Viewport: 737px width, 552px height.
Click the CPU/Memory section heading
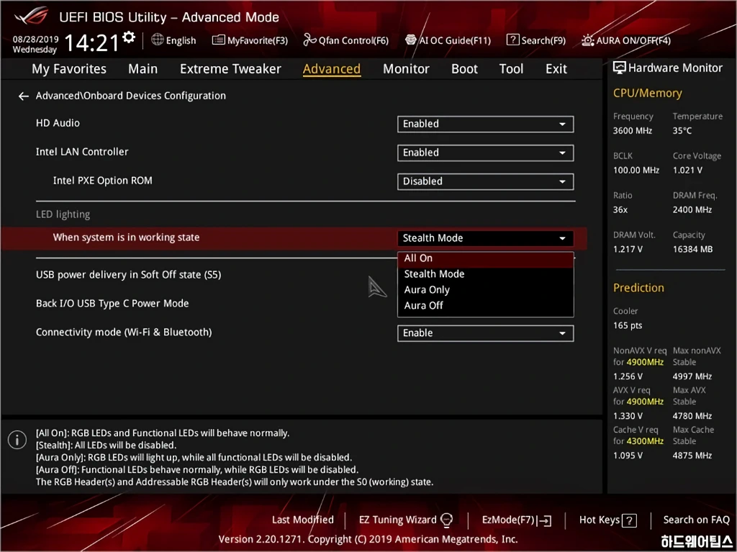[647, 93]
